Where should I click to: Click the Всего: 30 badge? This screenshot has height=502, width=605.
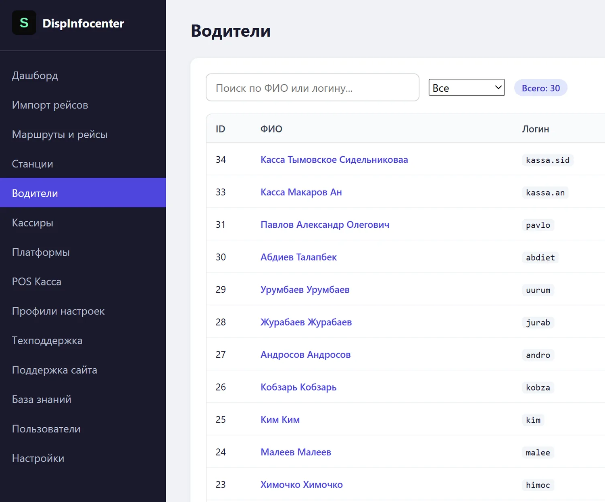541,88
